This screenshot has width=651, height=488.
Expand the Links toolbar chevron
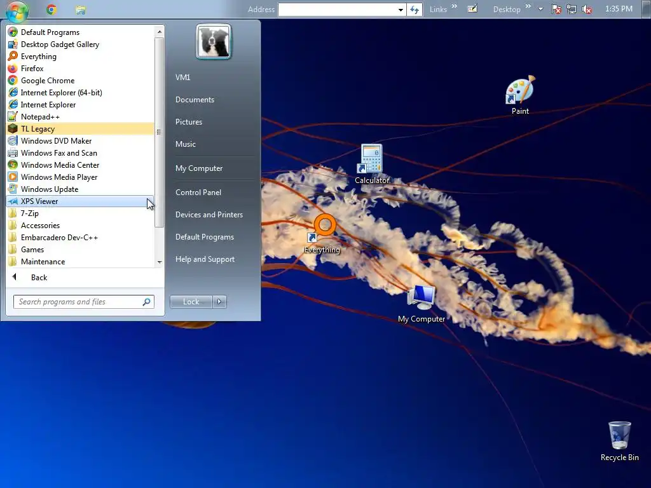click(x=454, y=6)
